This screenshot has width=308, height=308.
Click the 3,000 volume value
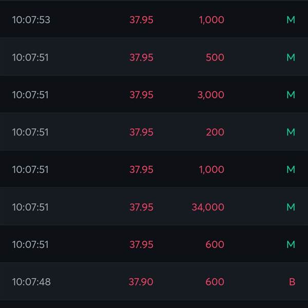pyautogui.click(x=211, y=95)
